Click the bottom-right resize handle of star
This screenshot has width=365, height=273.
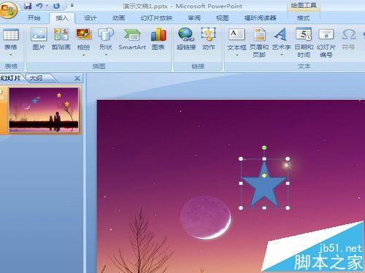288,207
